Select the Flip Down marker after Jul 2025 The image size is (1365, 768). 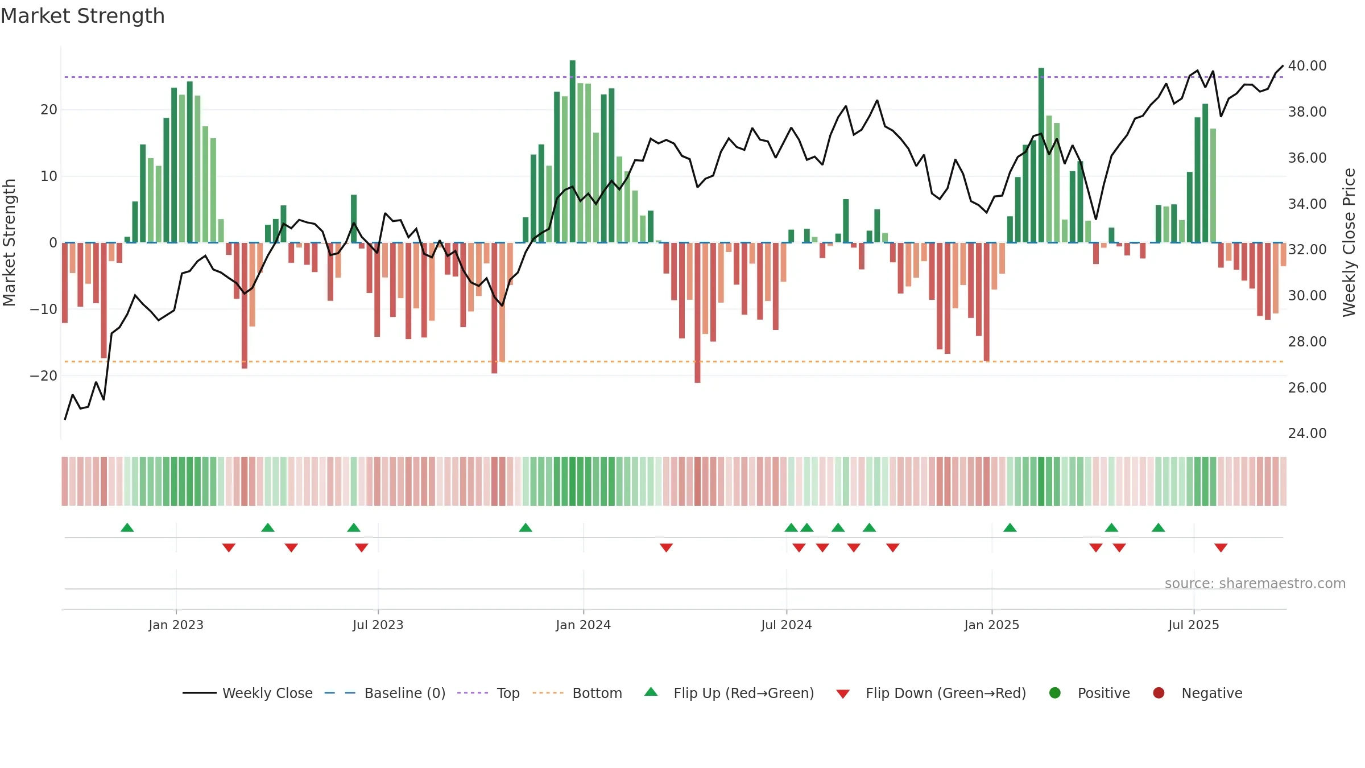(x=1221, y=548)
